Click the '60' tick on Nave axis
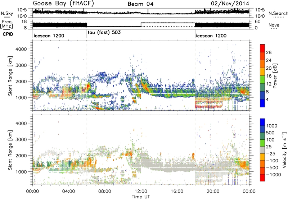 point(258,22)
